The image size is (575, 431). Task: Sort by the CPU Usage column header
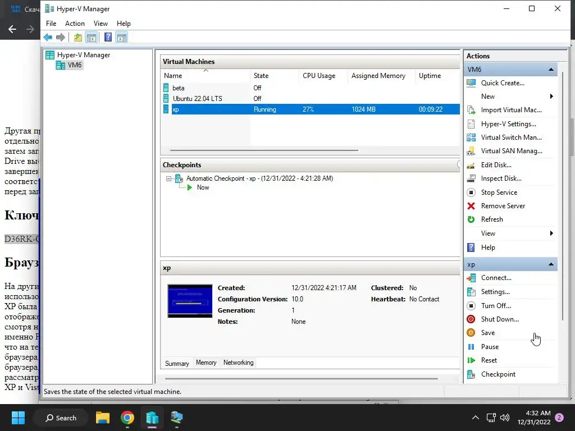click(323, 76)
